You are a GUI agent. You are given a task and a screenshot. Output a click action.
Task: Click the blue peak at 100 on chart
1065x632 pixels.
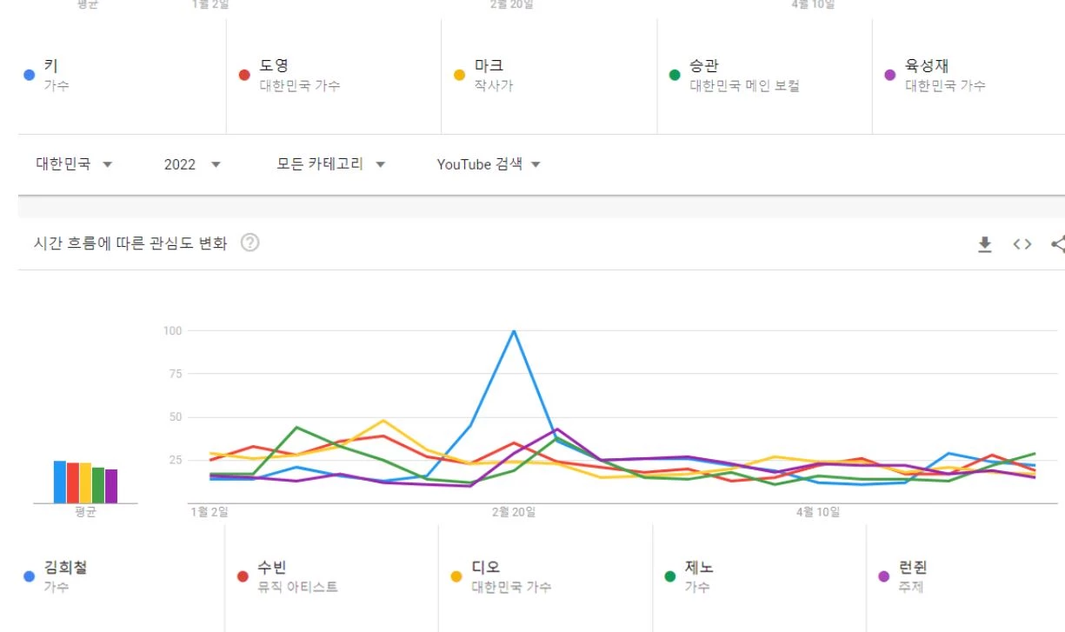(x=514, y=331)
